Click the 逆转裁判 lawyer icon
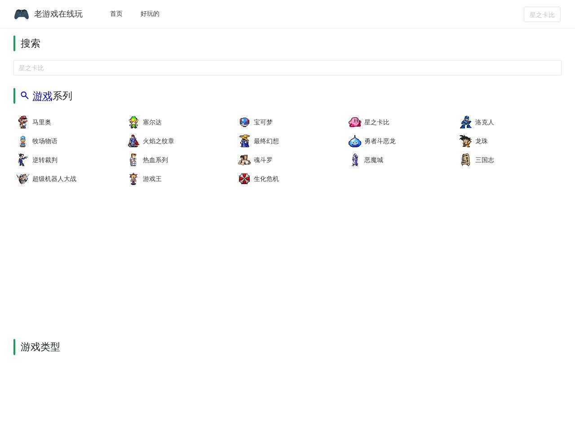 22,160
